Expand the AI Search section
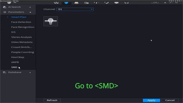The width and height of the screenshot is (183, 103). click(18, 7)
